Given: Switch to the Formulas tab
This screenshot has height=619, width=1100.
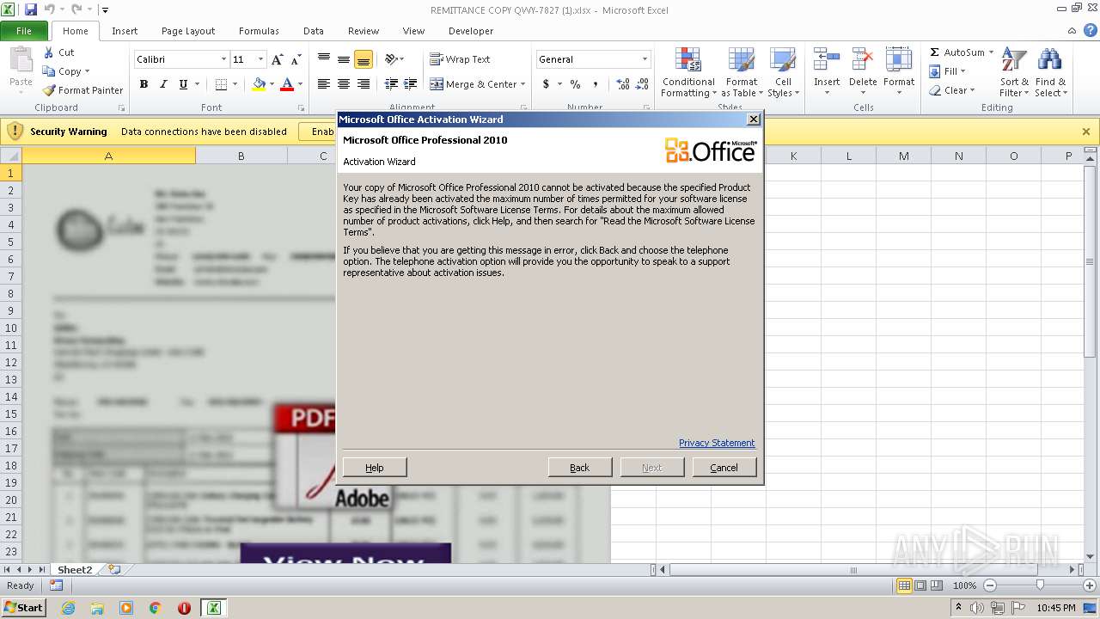Looking at the screenshot, I should pos(259,31).
